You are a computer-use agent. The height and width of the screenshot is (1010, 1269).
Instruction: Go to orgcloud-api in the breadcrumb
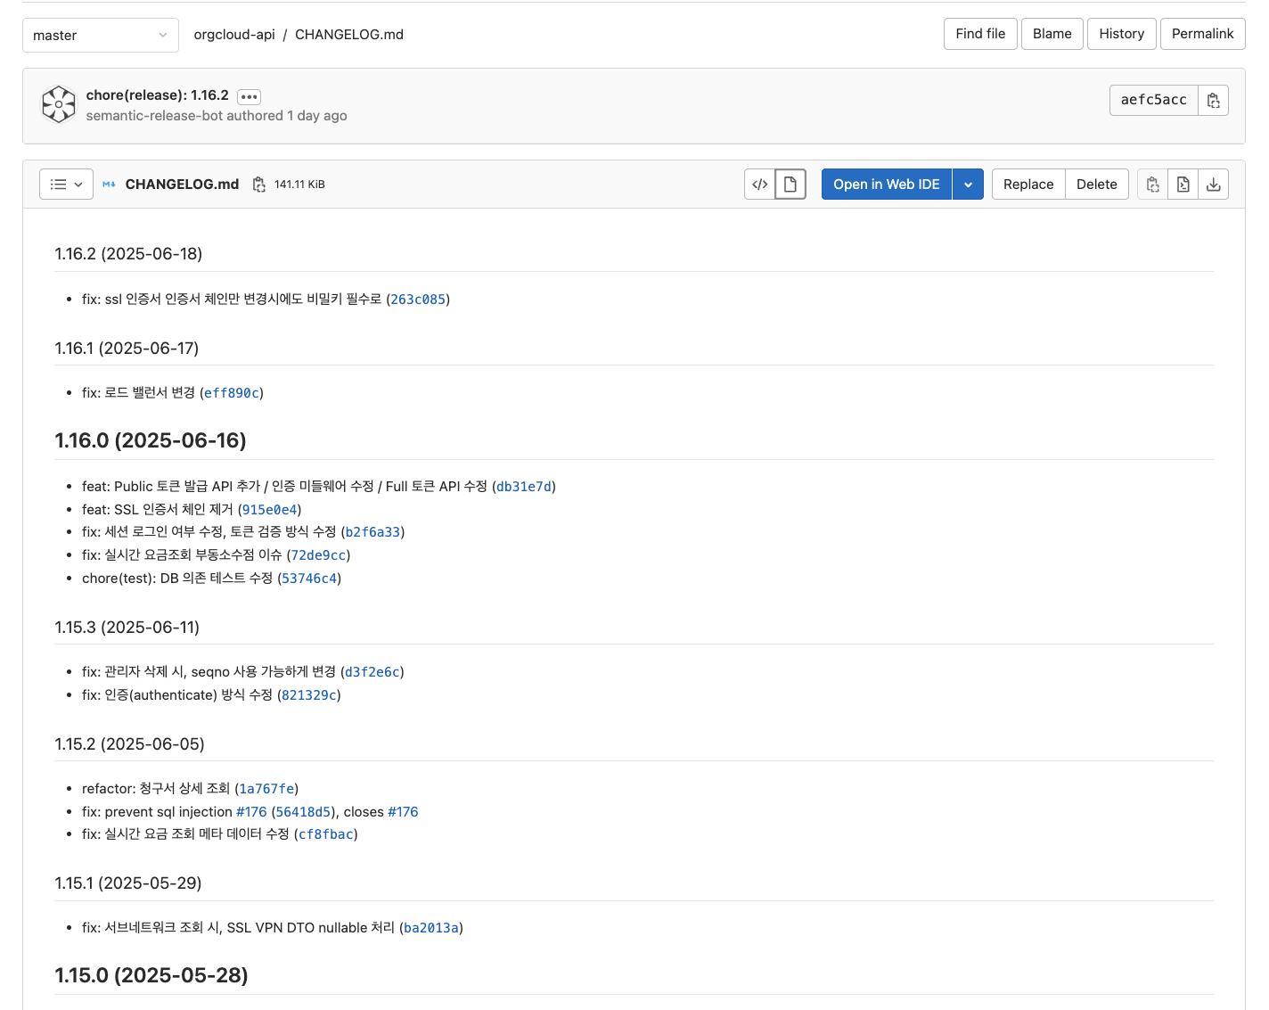tap(234, 35)
